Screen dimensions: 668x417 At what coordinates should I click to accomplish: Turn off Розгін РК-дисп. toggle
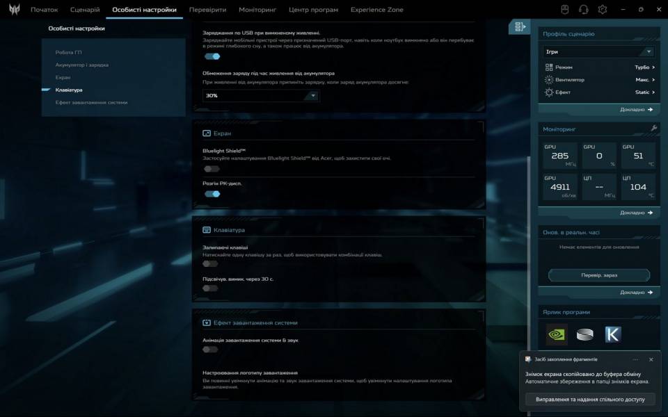[212, 194]
